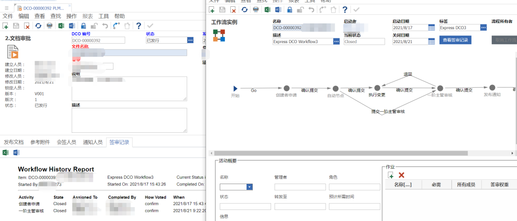Open calendar picker for 关闭日期
517x221 pixels.
(431, 41)
